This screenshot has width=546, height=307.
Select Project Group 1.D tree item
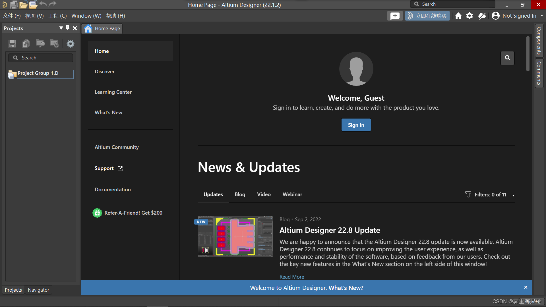(x=45, y=73)
